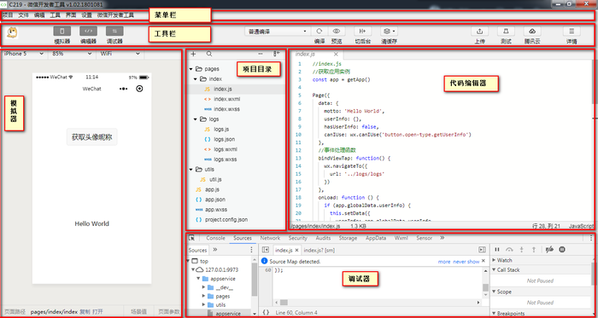Open the 详情 details menu icon

572,32
